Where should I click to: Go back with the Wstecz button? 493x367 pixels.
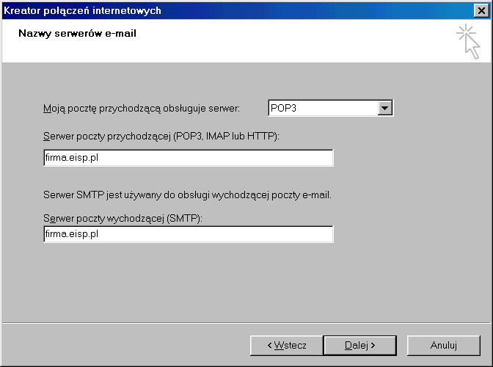[x=286, y=345]
